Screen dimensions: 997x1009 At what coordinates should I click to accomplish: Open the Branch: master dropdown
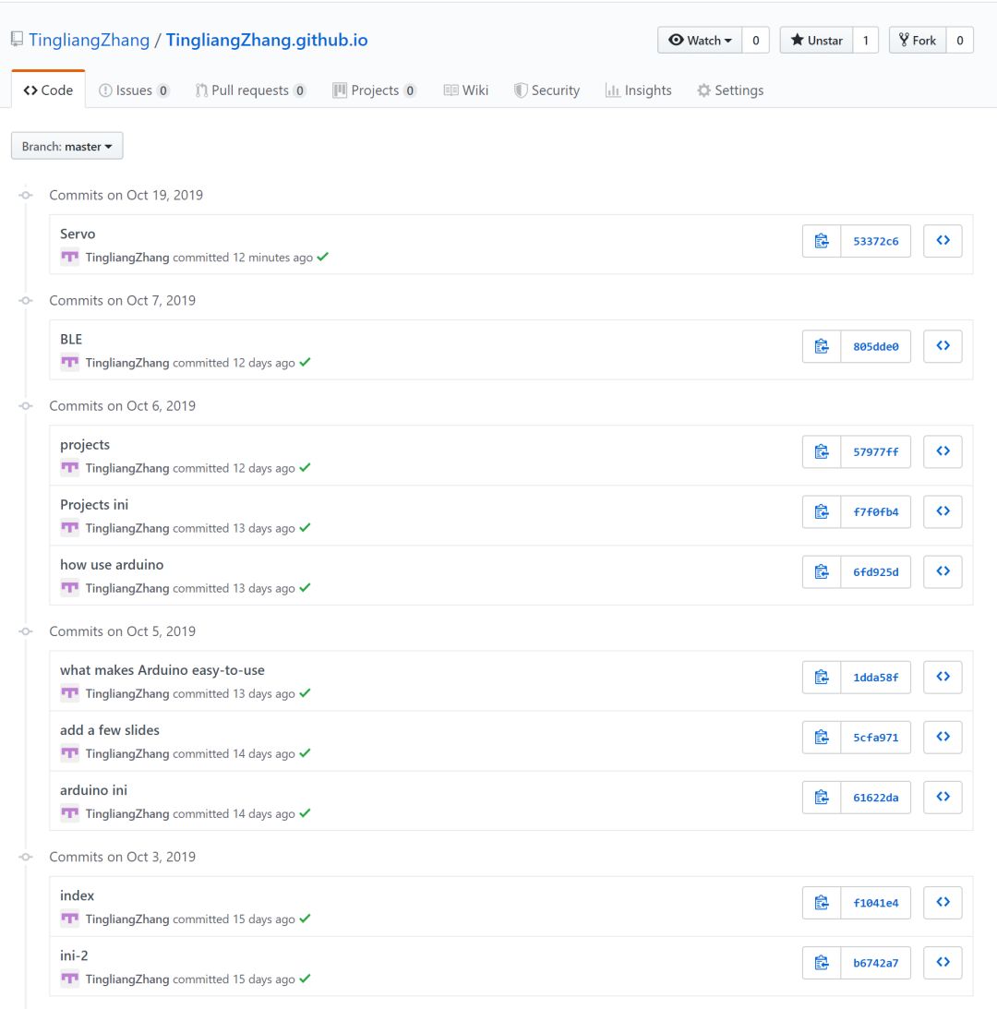coord(67,146)
